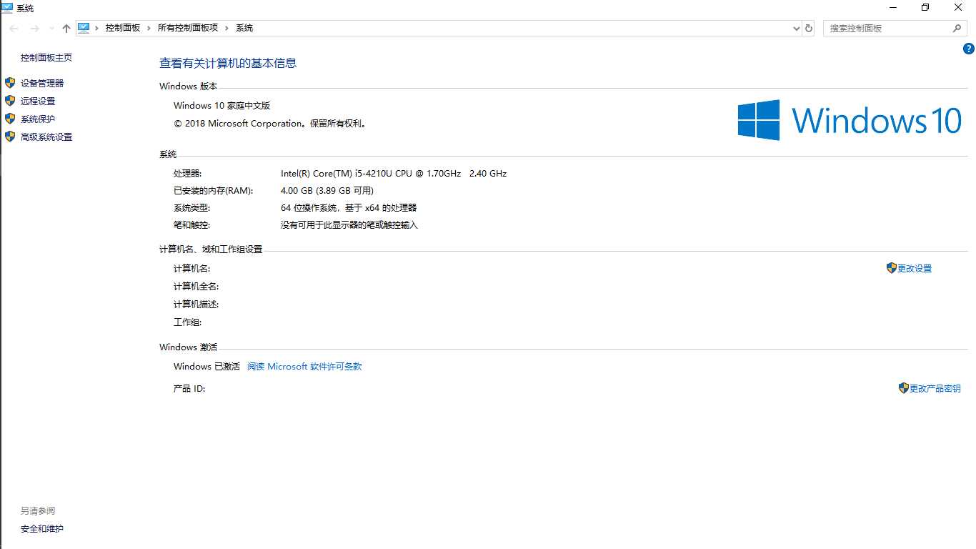
Task: Open the address bar history dropdown
Action: point(797,29)
